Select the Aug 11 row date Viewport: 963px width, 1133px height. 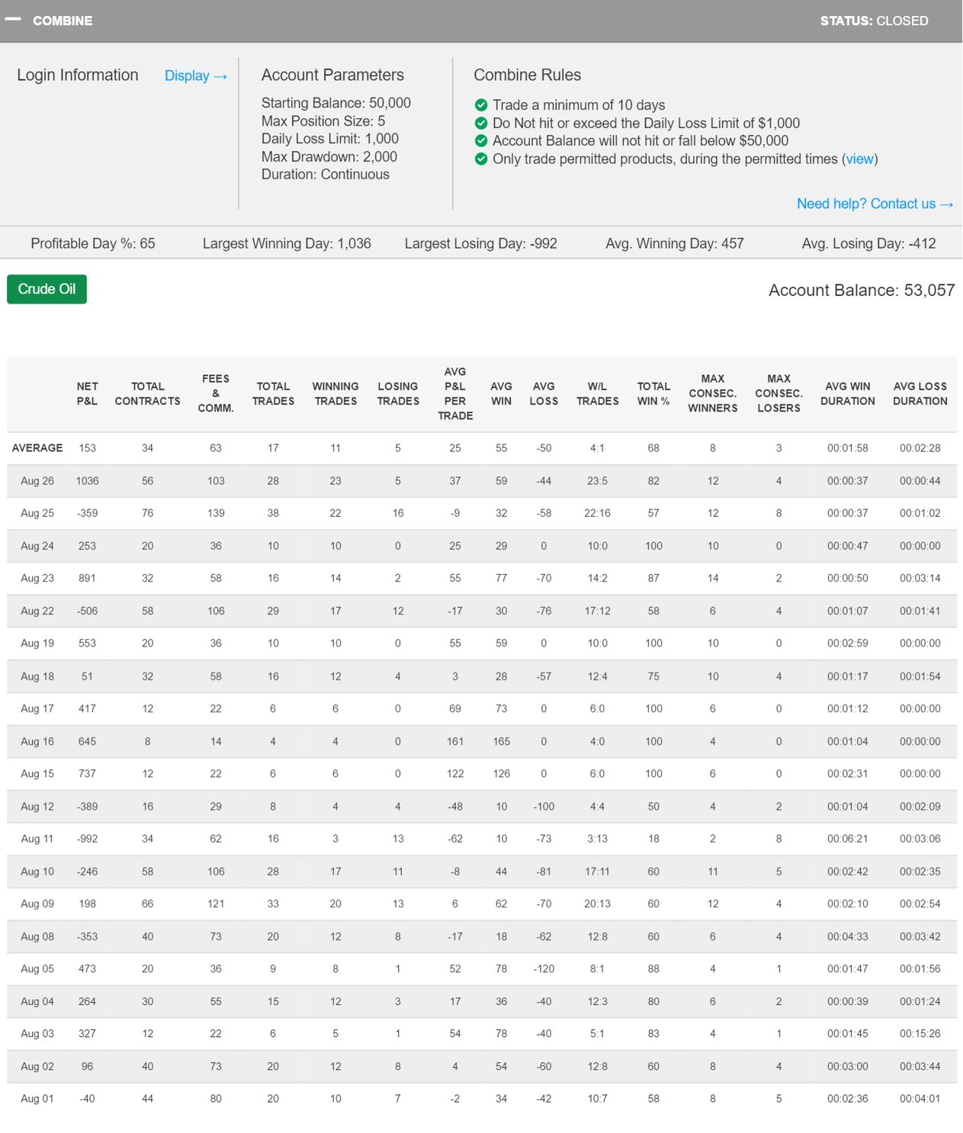click(x=37, y=839)
